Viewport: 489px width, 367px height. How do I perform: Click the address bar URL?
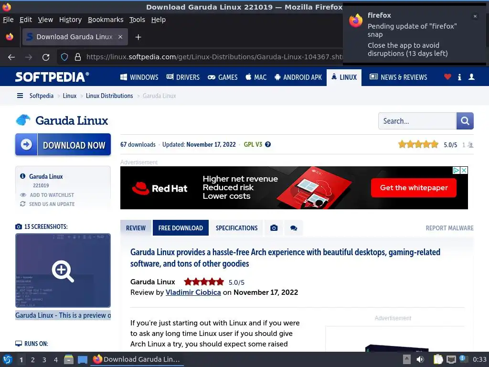(x=214, y=57)
